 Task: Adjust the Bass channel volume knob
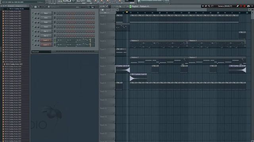pyautogui.click(x=38, y=13)
